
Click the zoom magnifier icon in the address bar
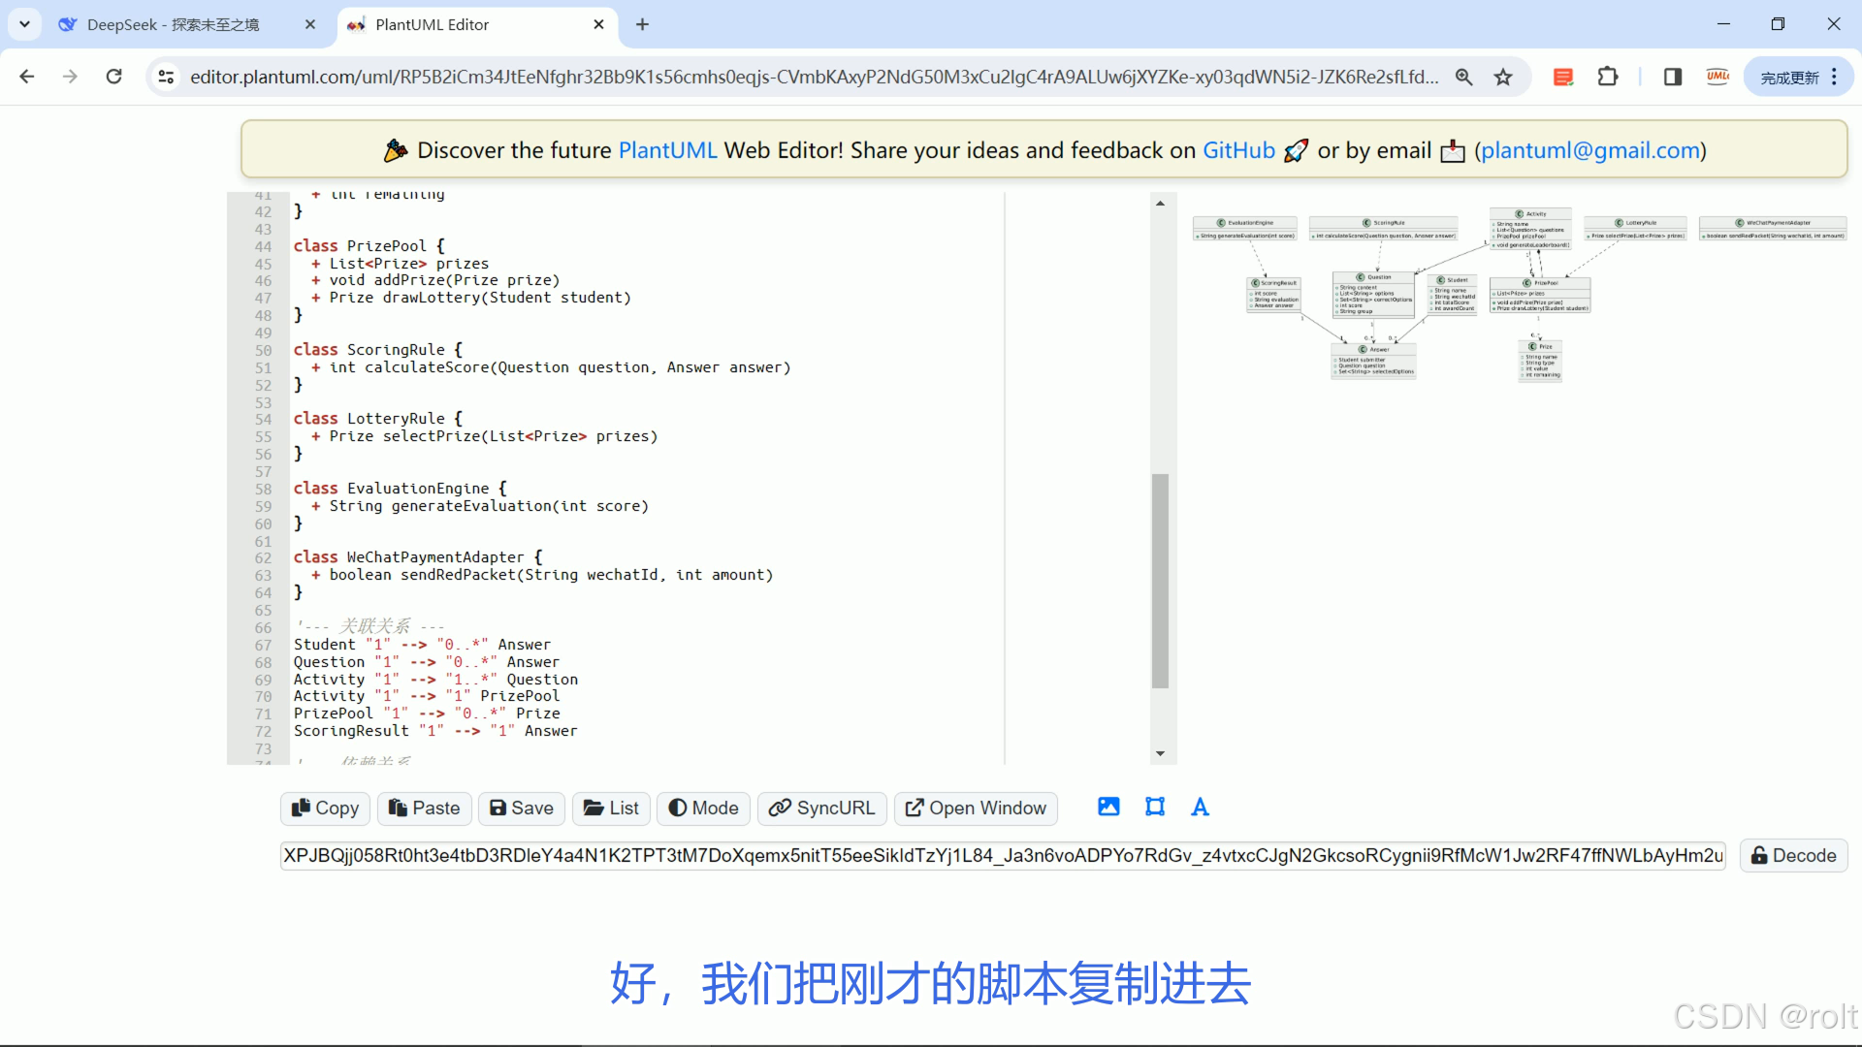click(x=1463, y=78)
